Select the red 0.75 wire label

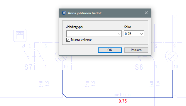point(123,101)
